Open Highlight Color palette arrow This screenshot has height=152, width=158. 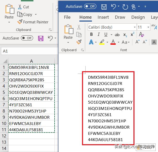pos(107,42)
